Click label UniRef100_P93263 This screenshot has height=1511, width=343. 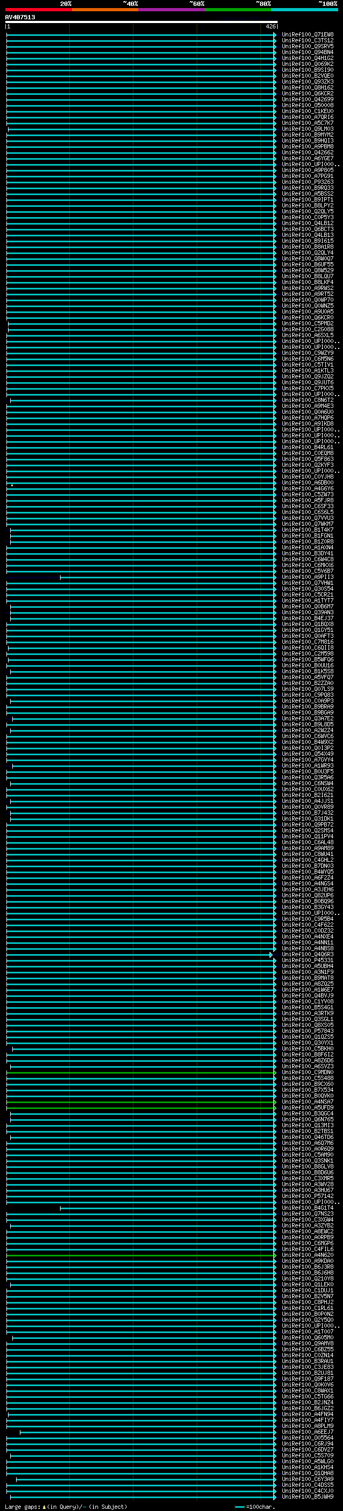[x=307, y=182]
